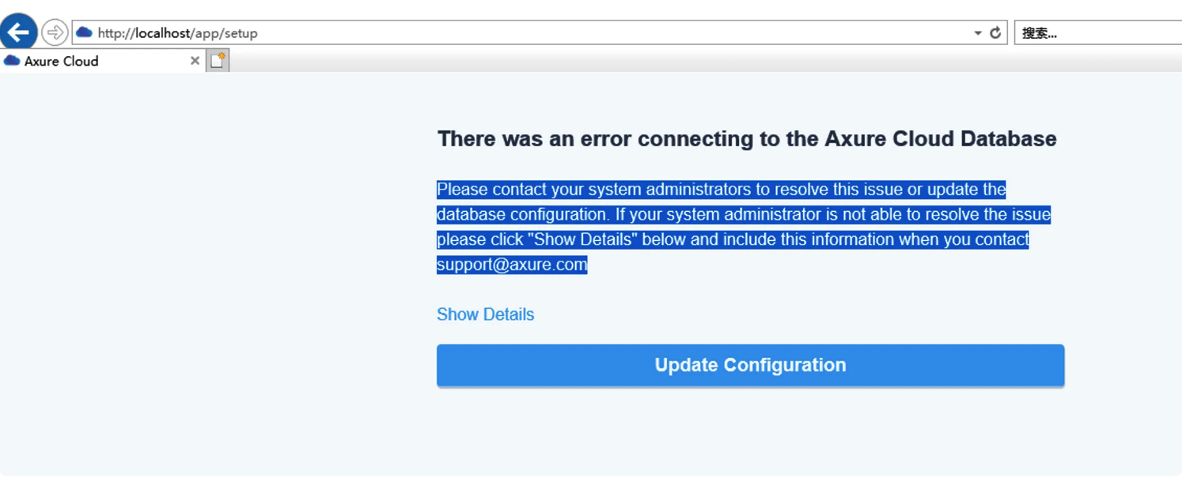Click the Axure cloud favicon on the tab
The width and height of the screenshot is (1182, 482).
click(x=12, y=61)
